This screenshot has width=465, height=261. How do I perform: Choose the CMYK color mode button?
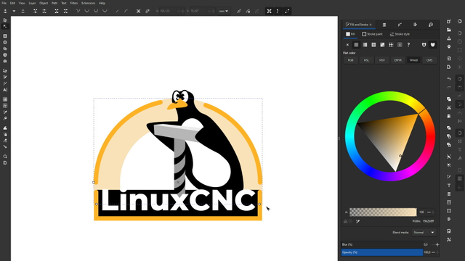397,60
